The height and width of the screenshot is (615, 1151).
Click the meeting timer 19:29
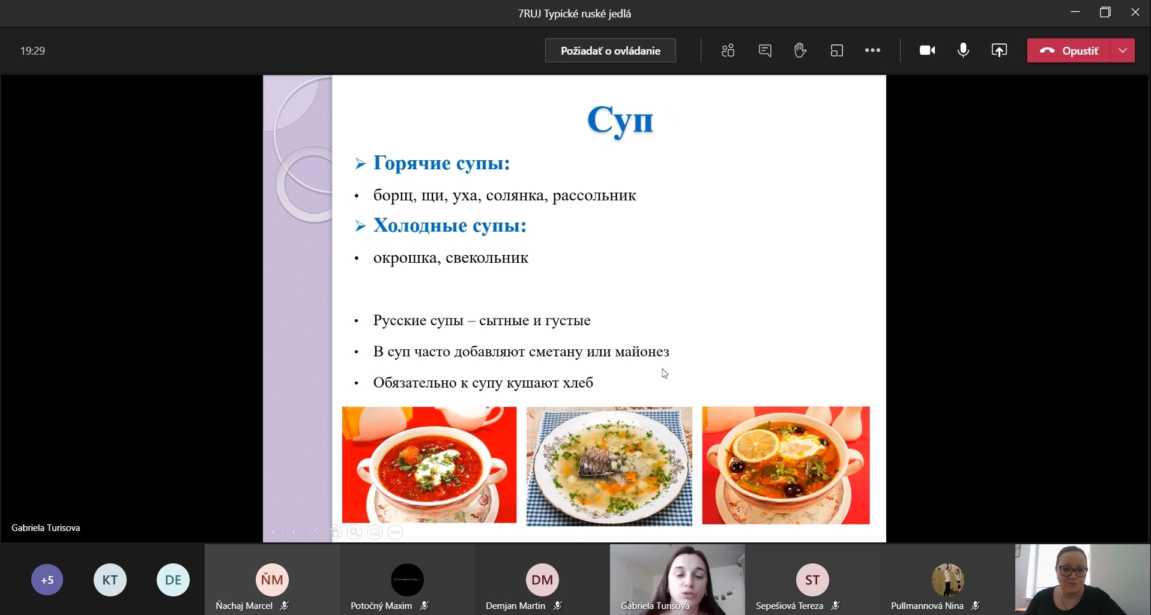pos(32,51)
